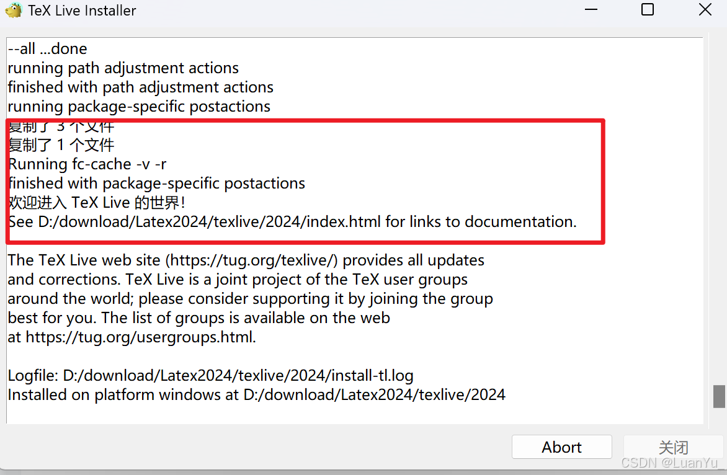Click the 'Installed on platform windows' line
Image resolution: width=727 pixels, height=475 pixels.
(x=256, y=395)
